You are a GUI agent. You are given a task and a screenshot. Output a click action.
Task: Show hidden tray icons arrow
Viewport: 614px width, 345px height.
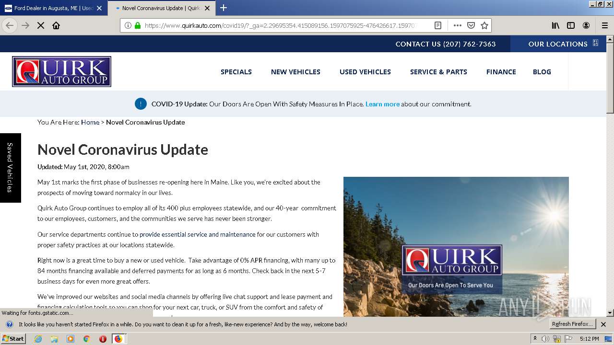535,339
